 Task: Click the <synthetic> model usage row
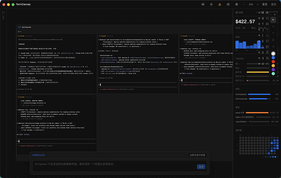point(257,122)
